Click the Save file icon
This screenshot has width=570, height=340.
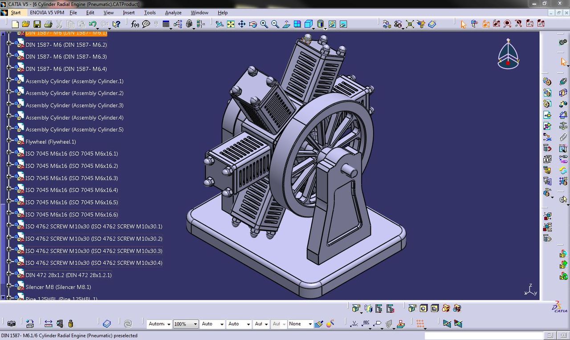pyautogui.click(x=37, y=24)
